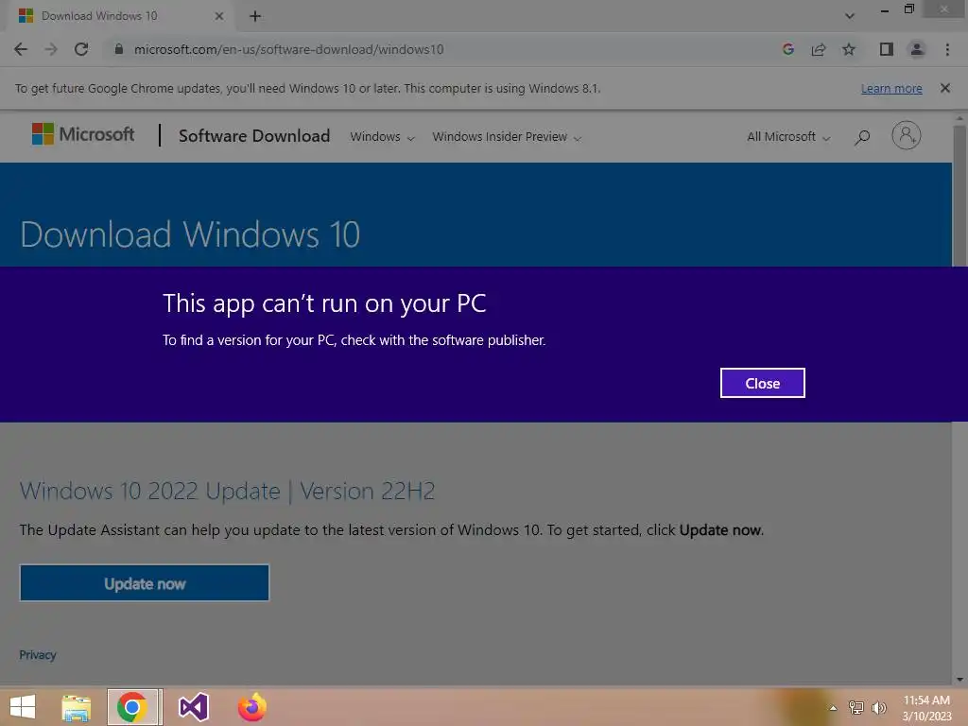Expand the All Microsoft menu
The image size is (968, 726).
click(788, 136)
